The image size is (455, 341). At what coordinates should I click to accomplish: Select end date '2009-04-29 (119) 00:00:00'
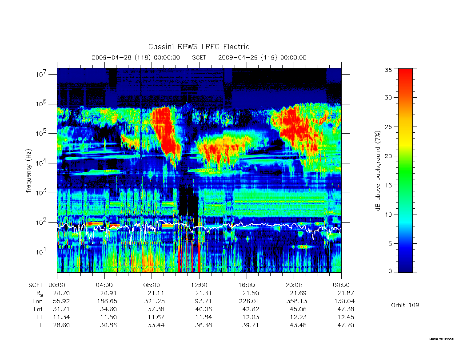262,57
